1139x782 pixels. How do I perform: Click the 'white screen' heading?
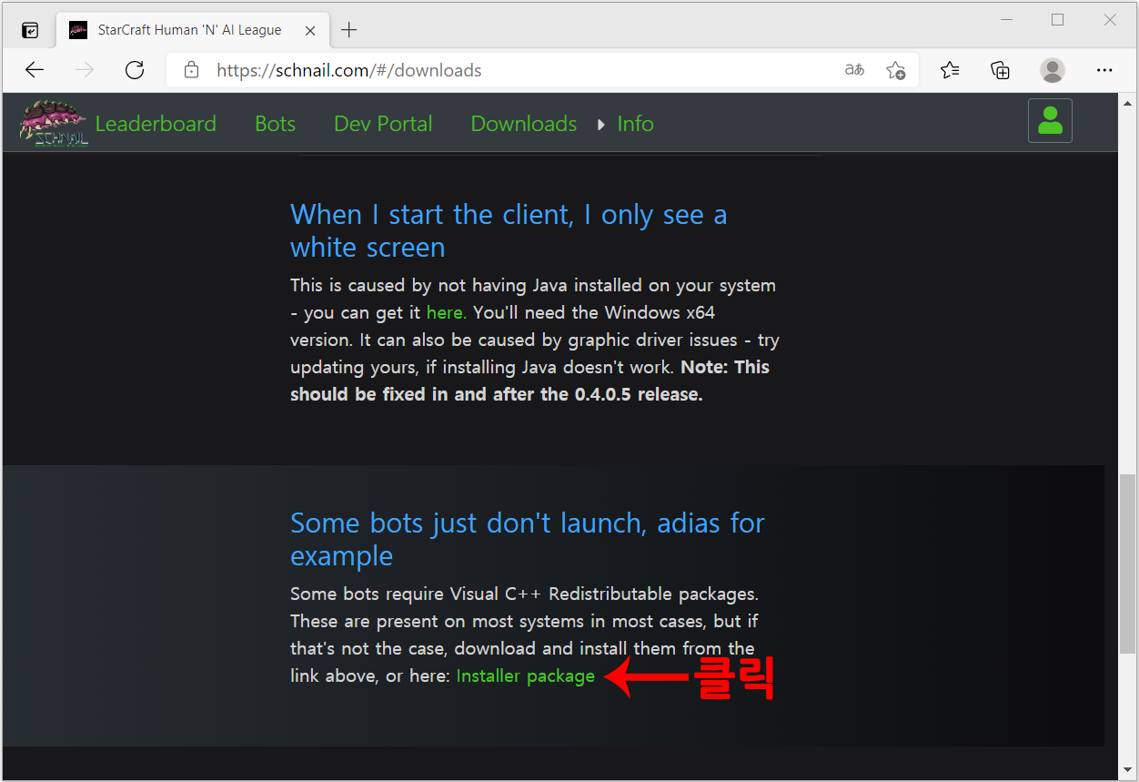[x=509, y=231]
